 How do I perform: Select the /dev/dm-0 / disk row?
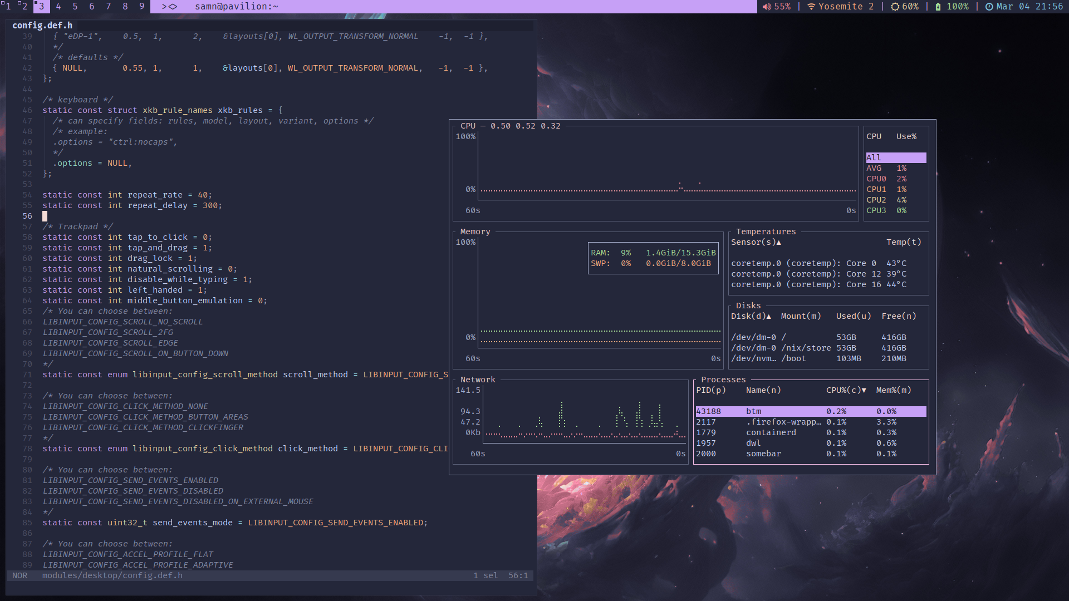[828, 337]
